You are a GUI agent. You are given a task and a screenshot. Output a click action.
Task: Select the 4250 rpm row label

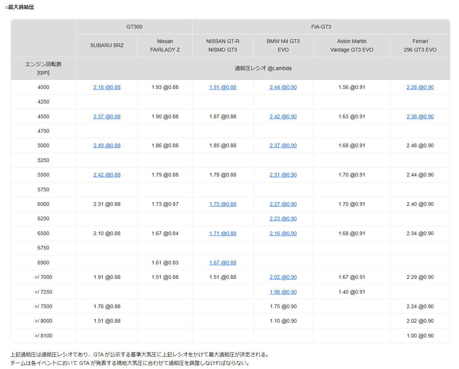click(x=43, y=102)
